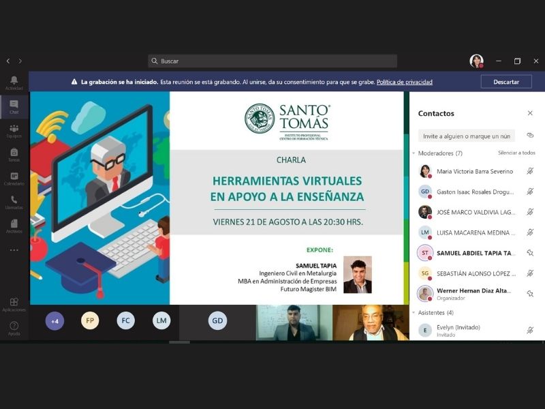Click the presenter video with whiteboard
The image size is (545, 409).
(x=294, y=322)
